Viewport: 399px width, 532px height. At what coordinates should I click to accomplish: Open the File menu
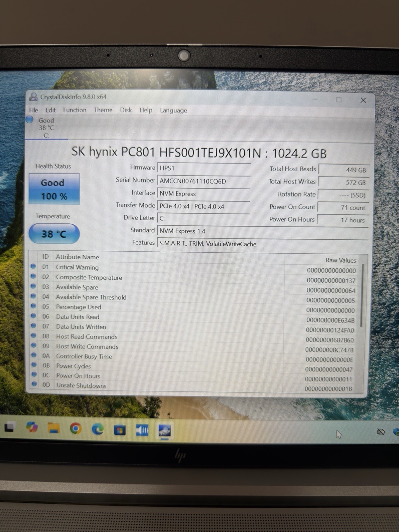[34, 110]
